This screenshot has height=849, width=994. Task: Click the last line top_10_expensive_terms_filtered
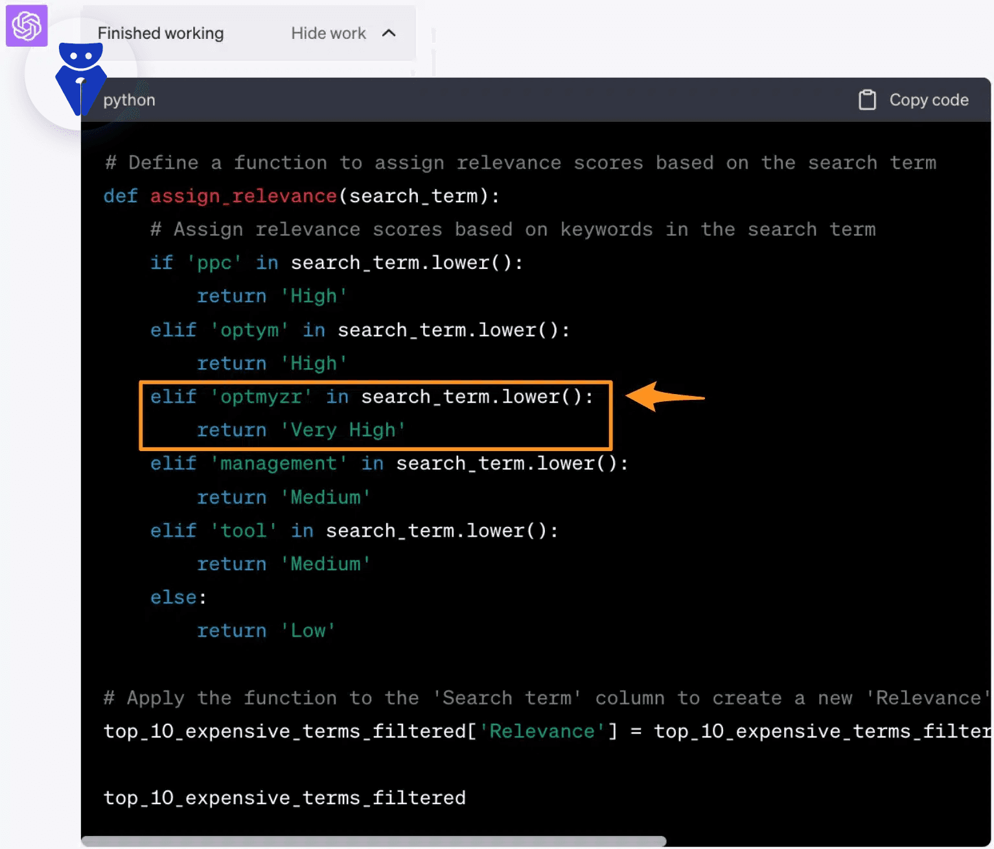coord(284,798)
